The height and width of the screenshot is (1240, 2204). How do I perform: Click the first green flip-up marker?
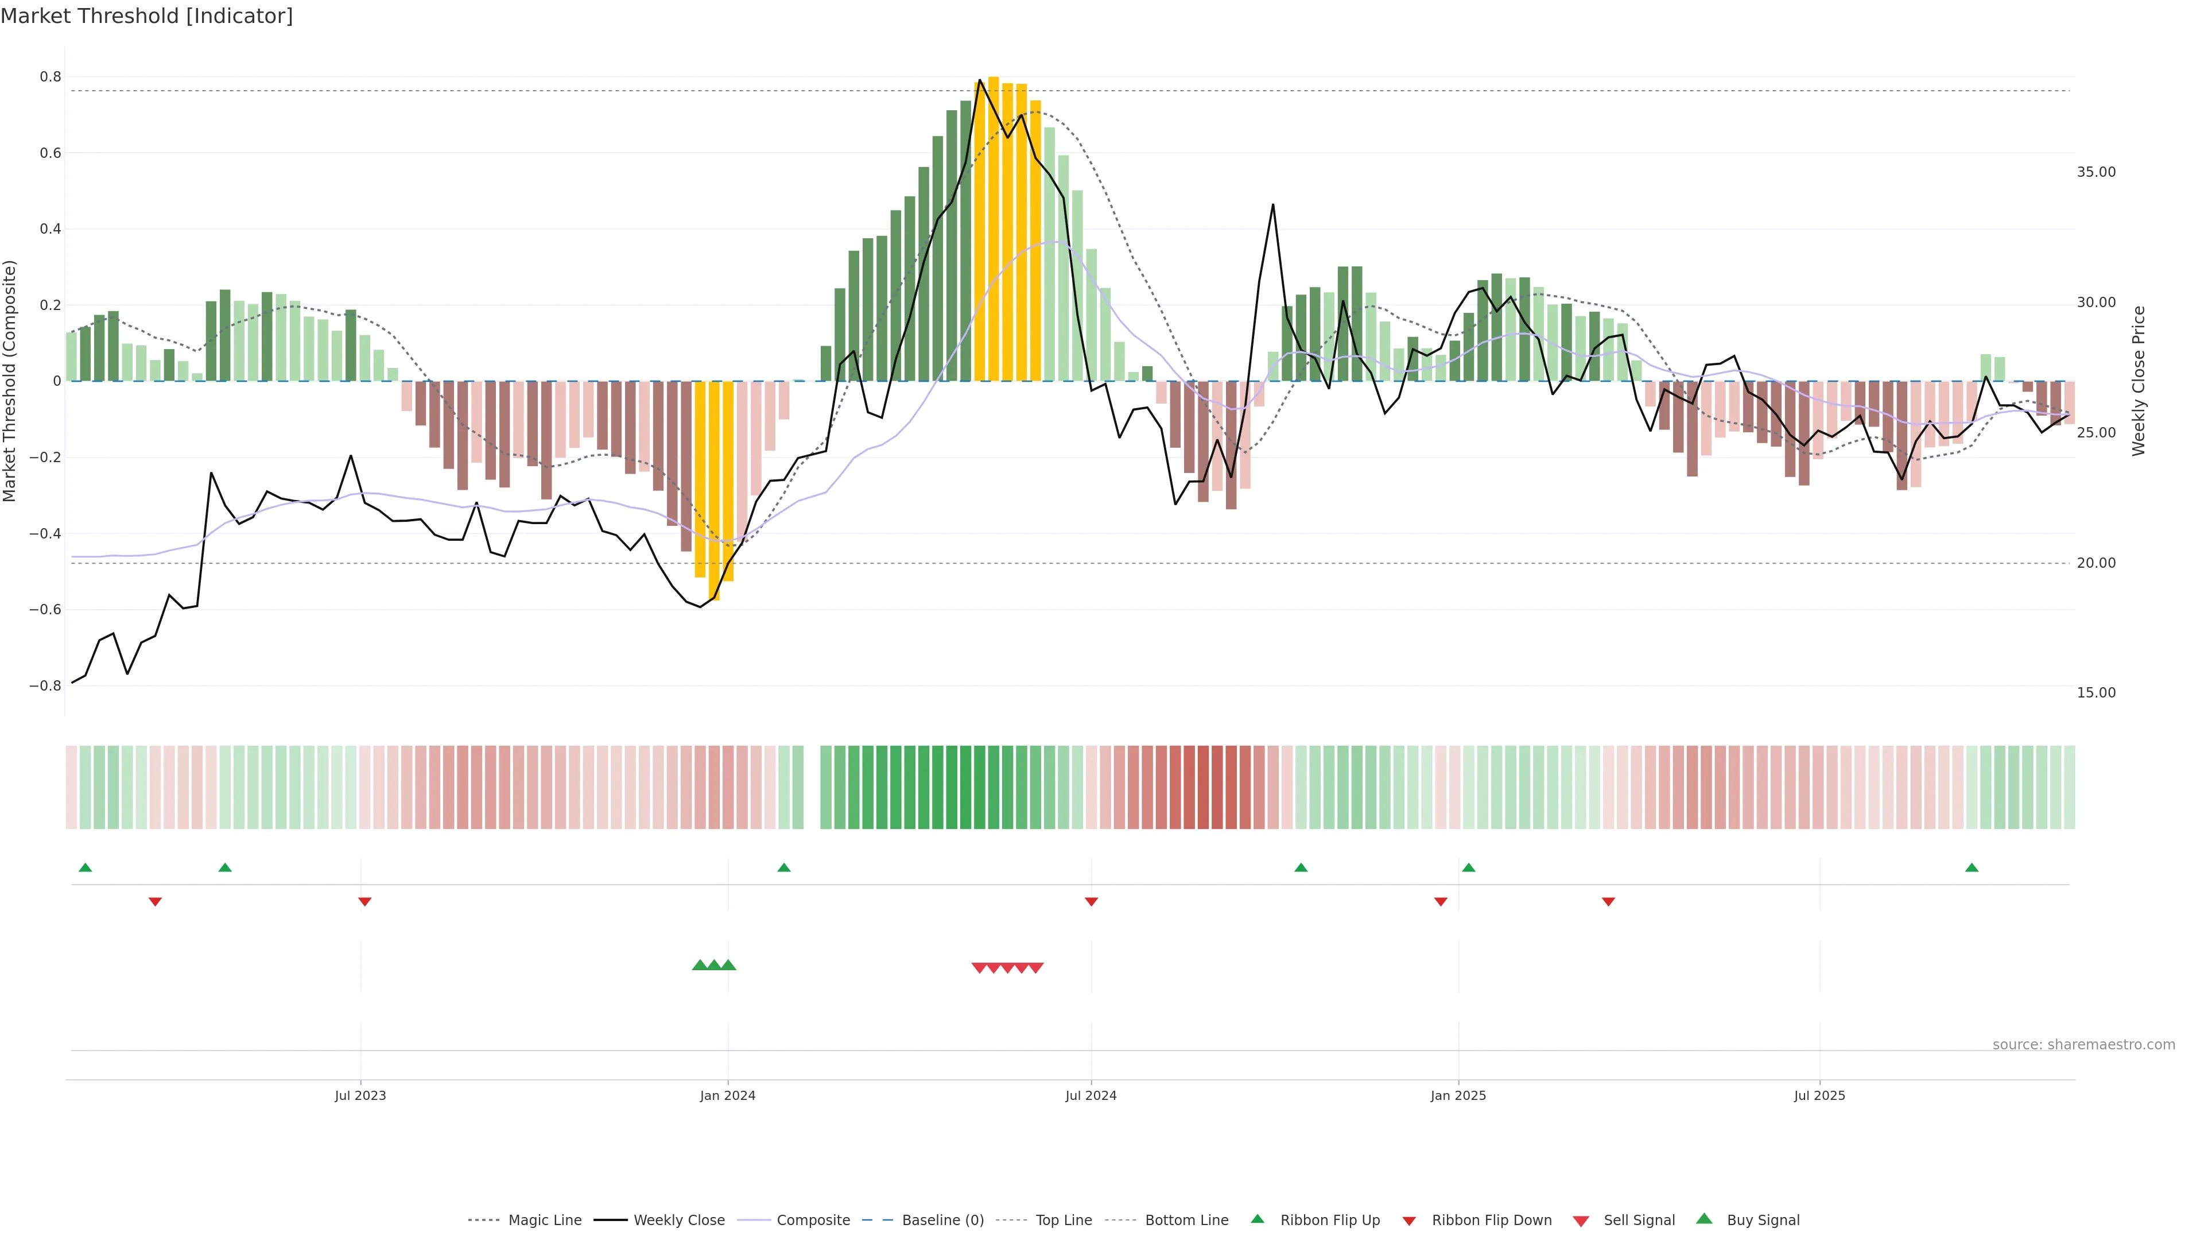(x=85, y=868)
